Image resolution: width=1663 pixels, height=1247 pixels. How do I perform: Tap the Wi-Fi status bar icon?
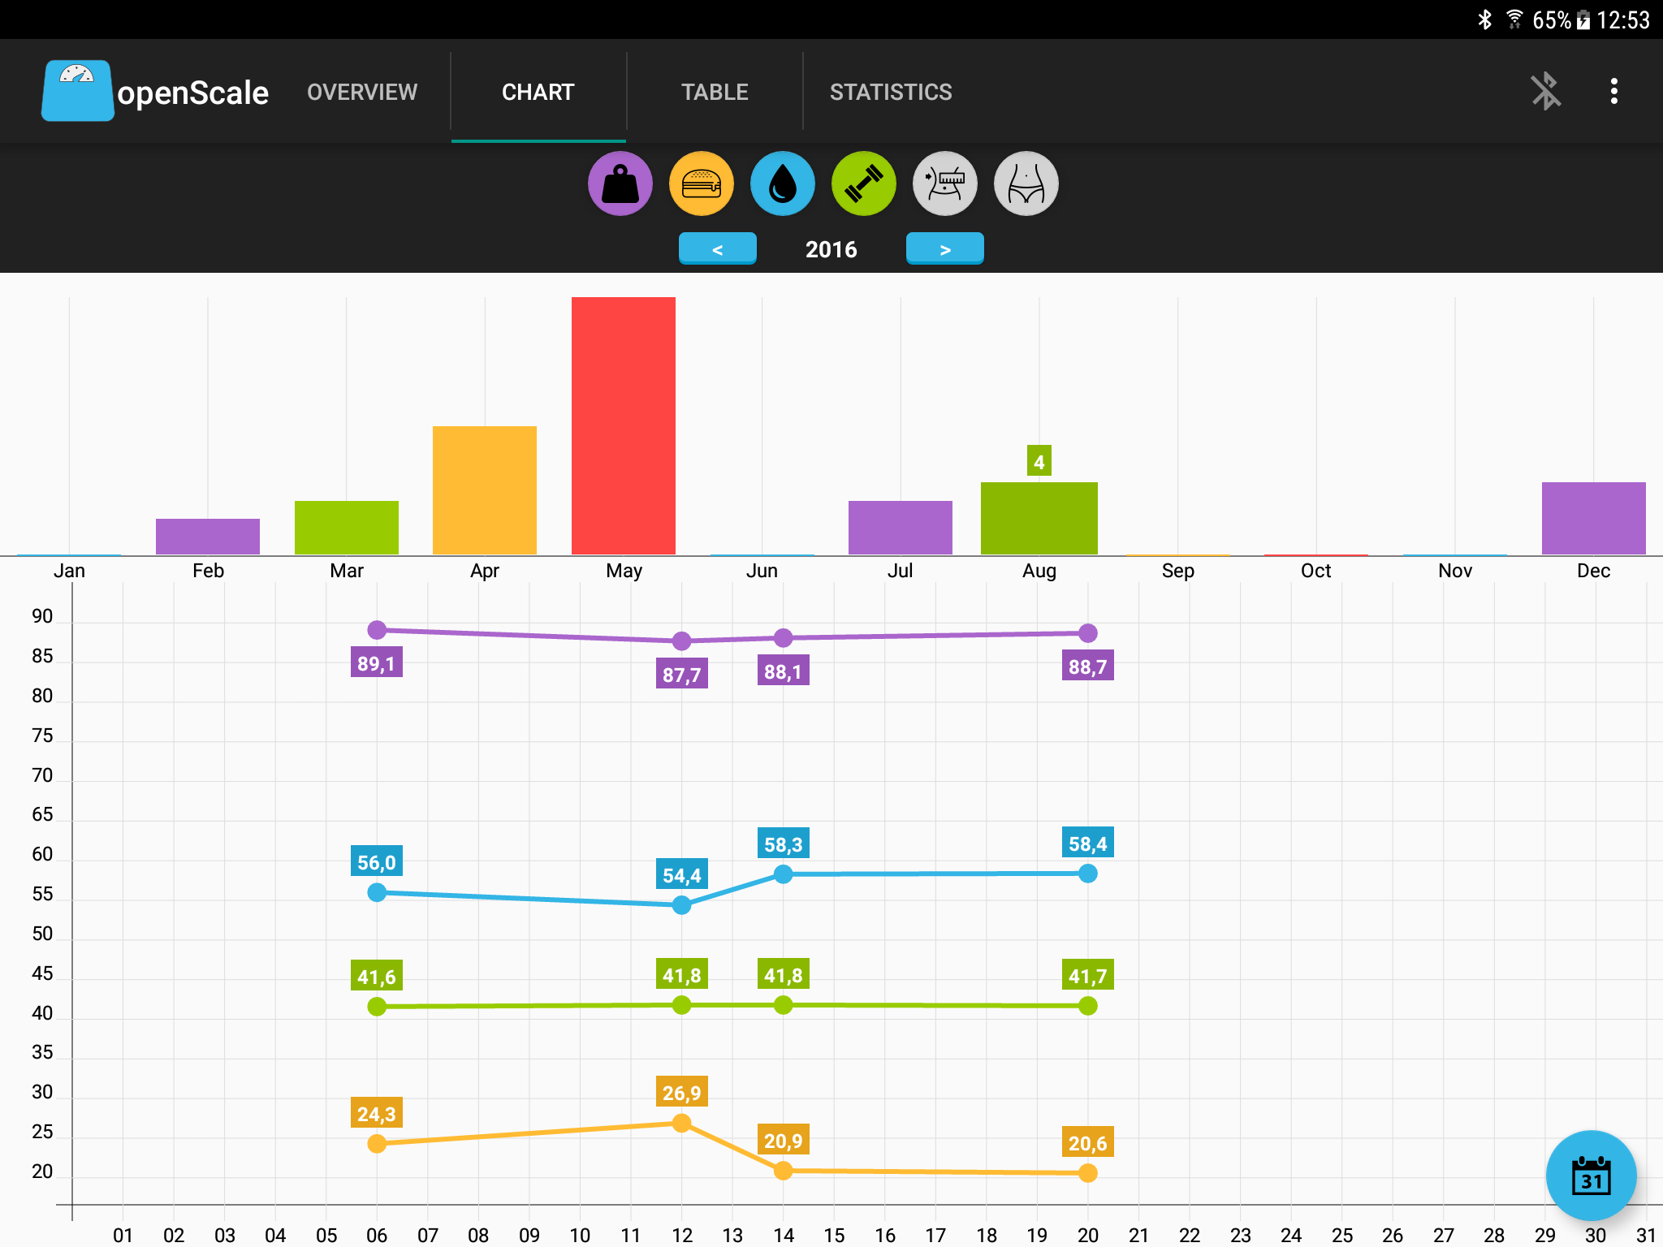click(1514, 19)
